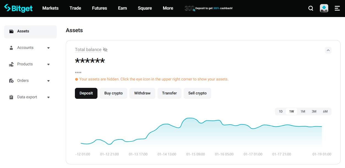Click the Bitget logo
345x168 pixels.
point(18,8)
